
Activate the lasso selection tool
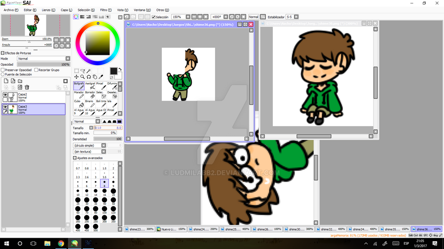pos(83,70)
